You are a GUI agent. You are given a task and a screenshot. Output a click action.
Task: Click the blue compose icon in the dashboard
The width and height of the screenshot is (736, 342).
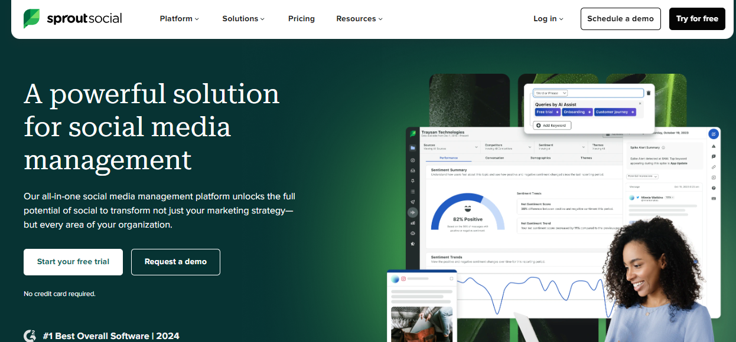coord(714,134)
